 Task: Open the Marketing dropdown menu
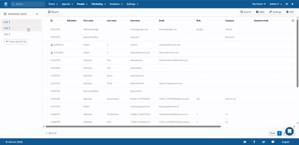99,4
